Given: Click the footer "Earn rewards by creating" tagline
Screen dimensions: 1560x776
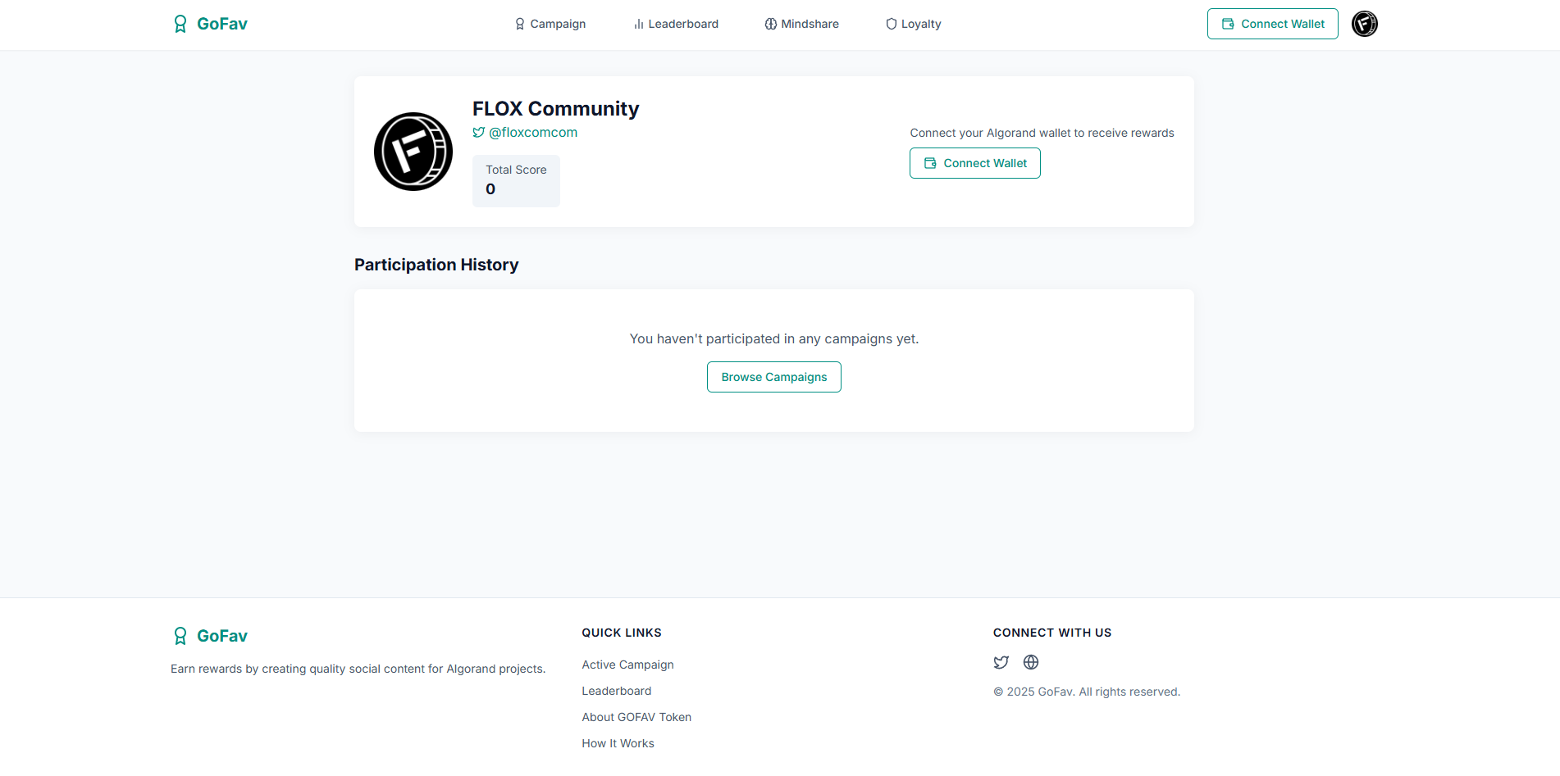Looking at the screenshot, I should click(x=358, y=669).
